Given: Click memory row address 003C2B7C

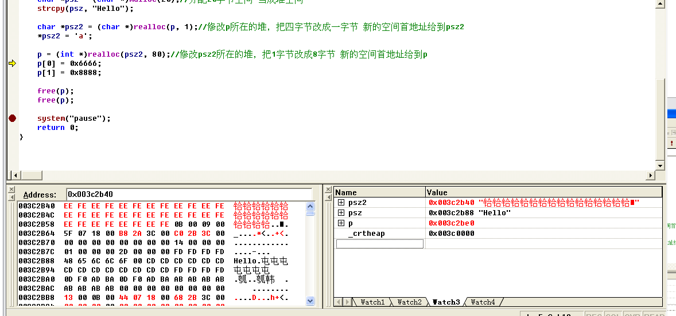Looking at the screenshot, I should (37, 251).
